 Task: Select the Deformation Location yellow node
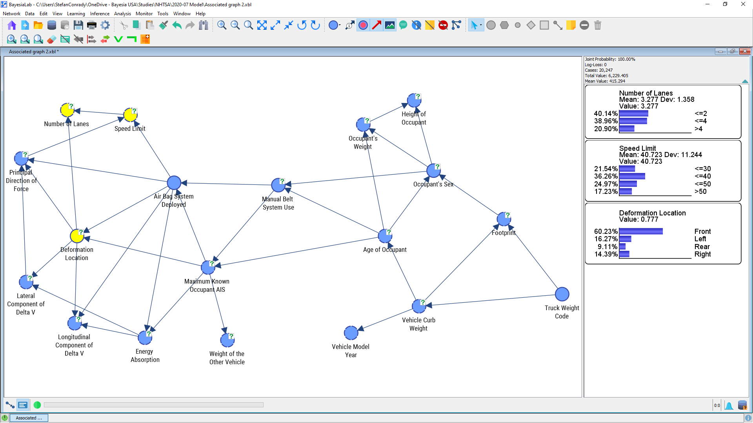point(77,236)
